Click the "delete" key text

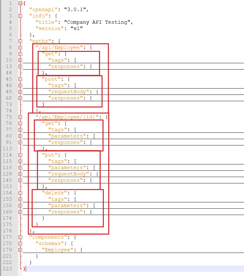click(x=54, y=193)
